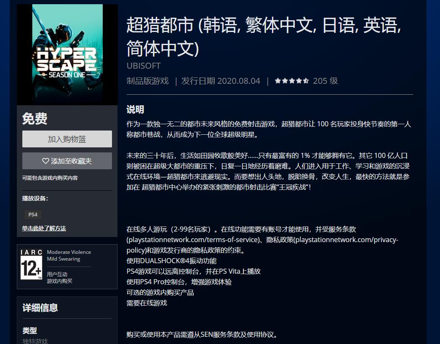Click the 可能包含游戏内购买内容 notice

pyautogui.click(x=50, y=178)
